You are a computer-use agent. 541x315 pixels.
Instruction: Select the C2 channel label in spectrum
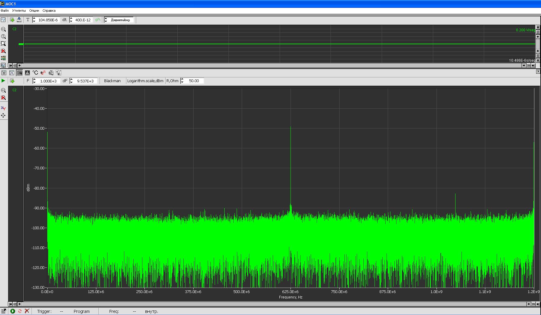[14, 90]
